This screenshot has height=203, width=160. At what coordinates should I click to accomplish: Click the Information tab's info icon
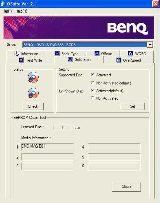[x=17, y=53]
